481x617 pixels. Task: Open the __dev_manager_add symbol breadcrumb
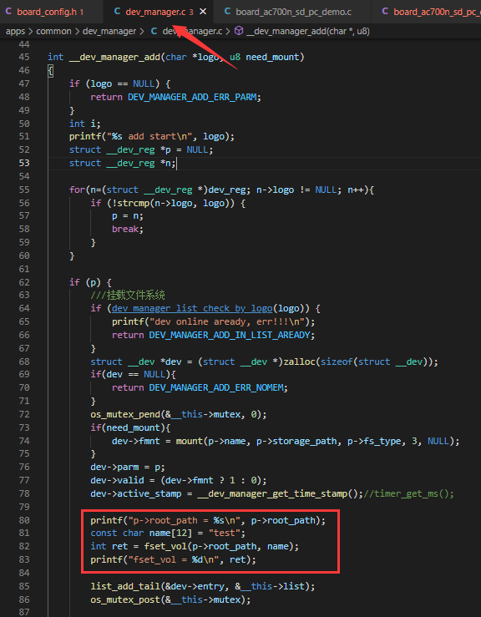coord(308,32)
